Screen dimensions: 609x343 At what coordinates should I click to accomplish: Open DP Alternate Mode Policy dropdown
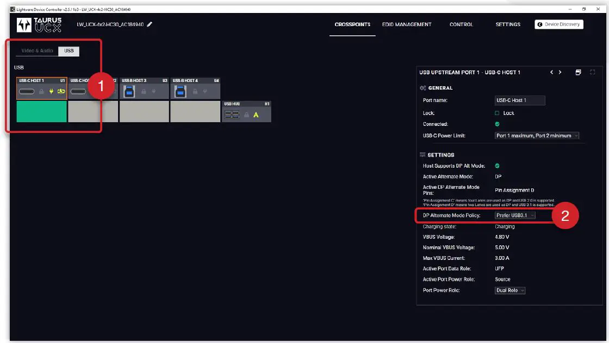pos(515,215)
